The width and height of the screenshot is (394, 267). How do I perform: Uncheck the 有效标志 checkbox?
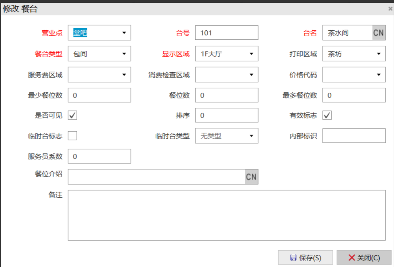click(x=327, y=115)
